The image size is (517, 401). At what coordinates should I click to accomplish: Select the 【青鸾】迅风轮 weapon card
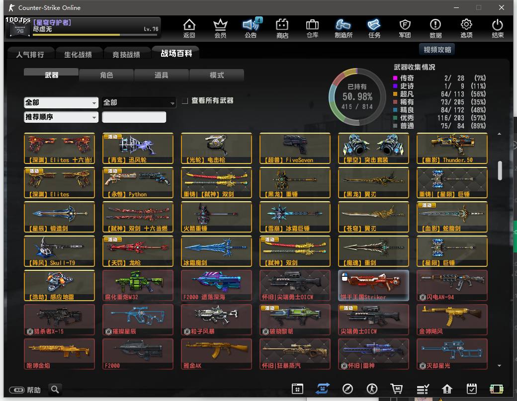tap(138, 148)
